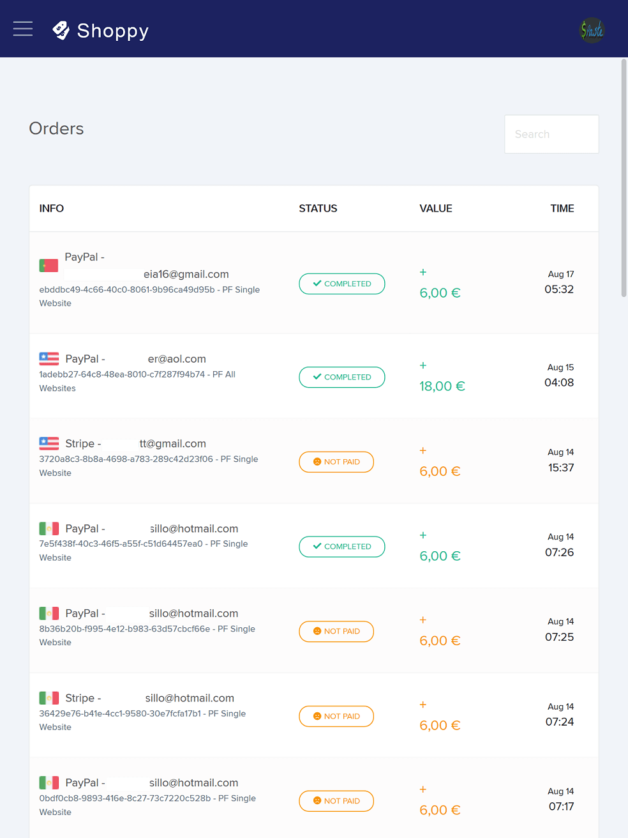Click the INFO column header
The width and height of the screenshot is (628, 838).
click(52, 208)
